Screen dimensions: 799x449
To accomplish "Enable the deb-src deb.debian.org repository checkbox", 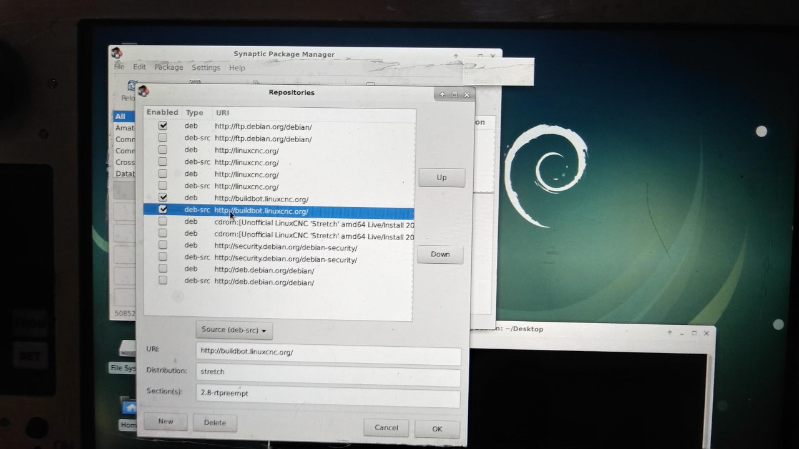I will (163, 280).
